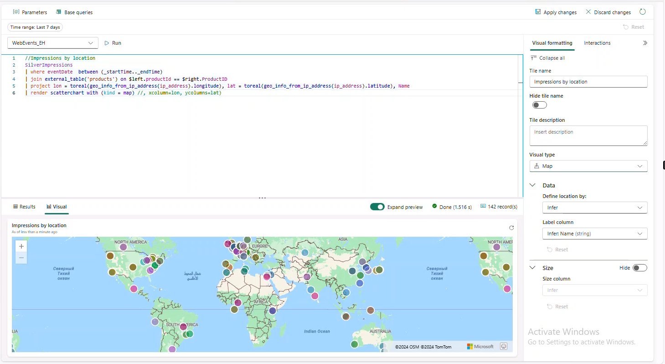The image size is (665, 364).
Task: Toggle the Size section Hide switch
Action: coord(639,268)
